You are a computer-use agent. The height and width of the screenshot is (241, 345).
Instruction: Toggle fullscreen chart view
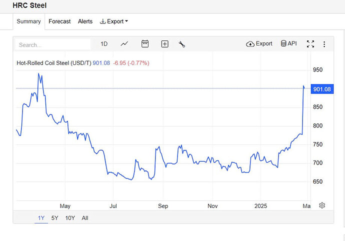pyautogui.click(x=310, y=44)
